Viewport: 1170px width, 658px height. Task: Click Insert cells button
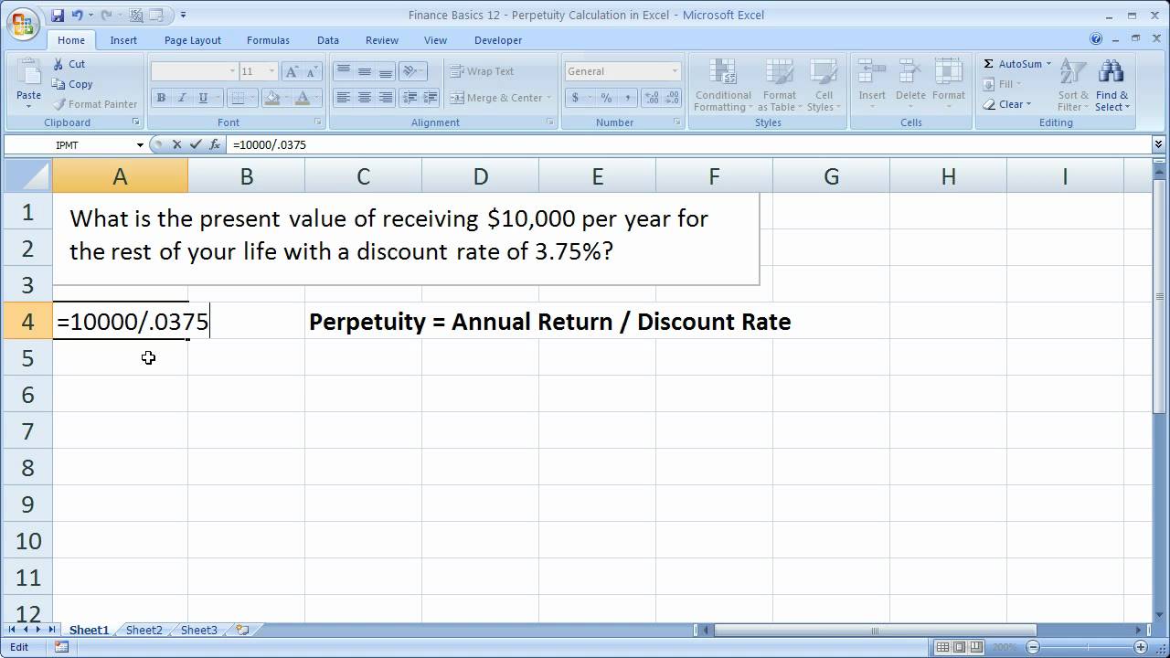point(872,84)
